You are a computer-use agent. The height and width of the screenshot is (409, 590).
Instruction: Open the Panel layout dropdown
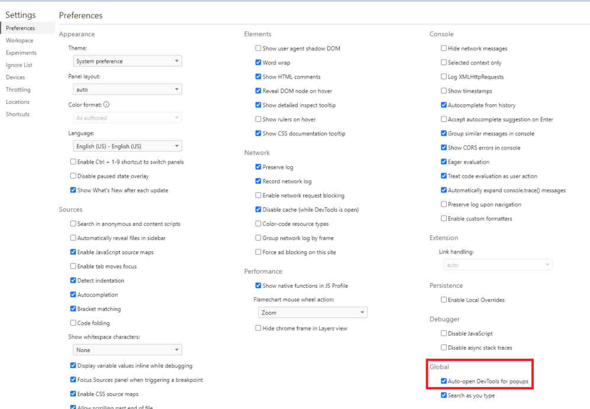(127, 88)
